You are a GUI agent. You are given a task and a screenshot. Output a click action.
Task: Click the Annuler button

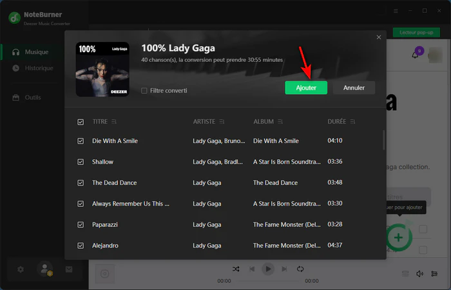coord(354,88)
